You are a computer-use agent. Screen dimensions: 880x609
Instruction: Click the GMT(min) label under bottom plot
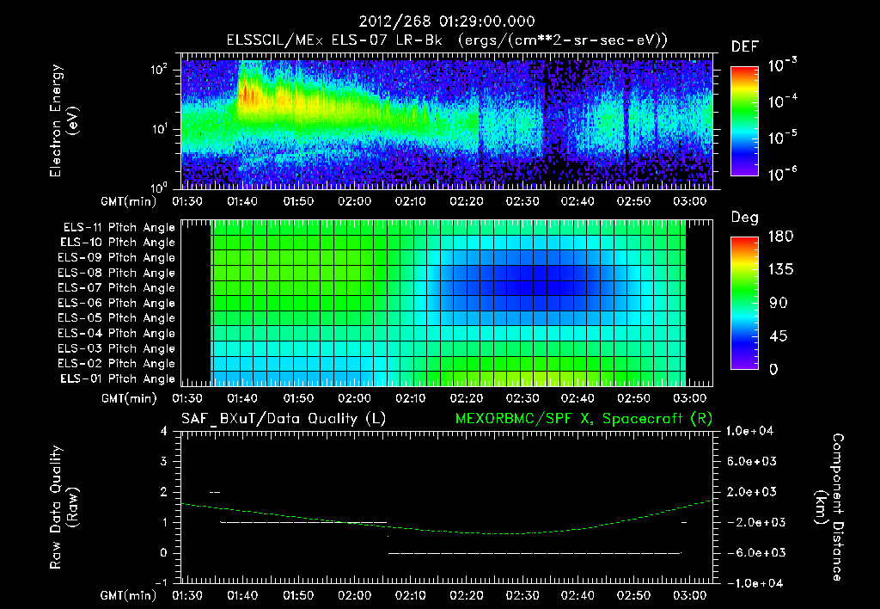[129, 596]
